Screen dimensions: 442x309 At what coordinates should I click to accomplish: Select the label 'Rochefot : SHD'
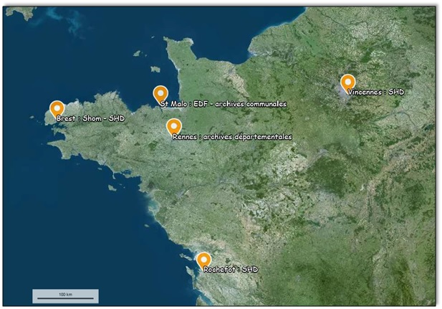[x=231, y=270]
